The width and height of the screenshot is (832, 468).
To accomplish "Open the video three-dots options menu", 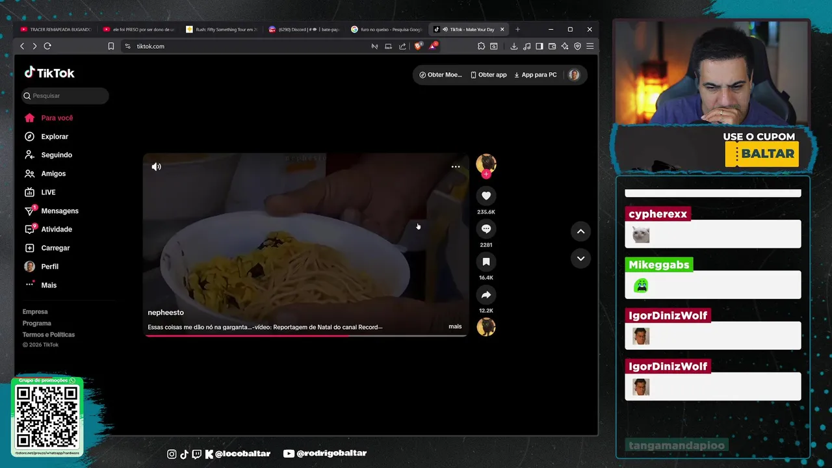I will (x=456, y=167).
